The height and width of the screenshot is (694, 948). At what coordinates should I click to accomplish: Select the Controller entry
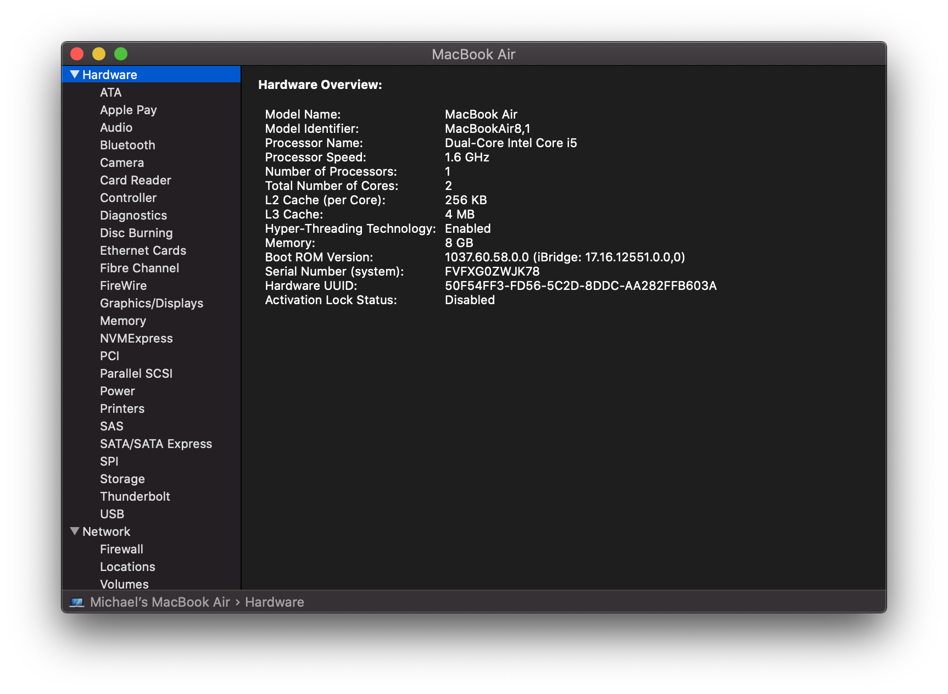(129, 198)
